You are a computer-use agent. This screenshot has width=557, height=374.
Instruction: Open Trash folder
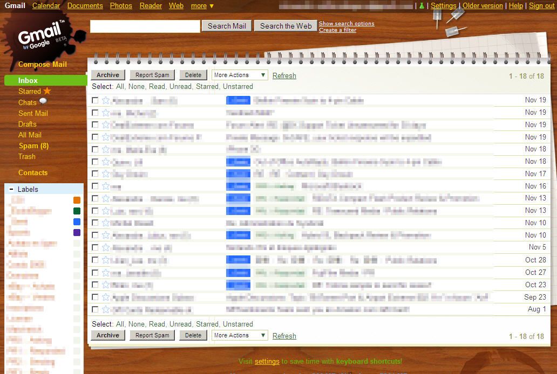tap(26, 156)
